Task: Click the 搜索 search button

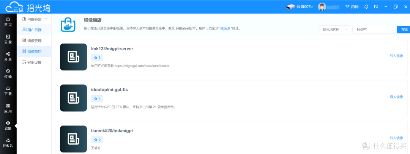Action: [404, 30]
